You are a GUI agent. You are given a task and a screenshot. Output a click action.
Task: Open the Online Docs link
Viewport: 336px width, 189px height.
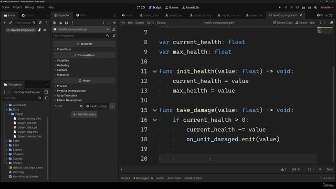[x=282, y=23]
